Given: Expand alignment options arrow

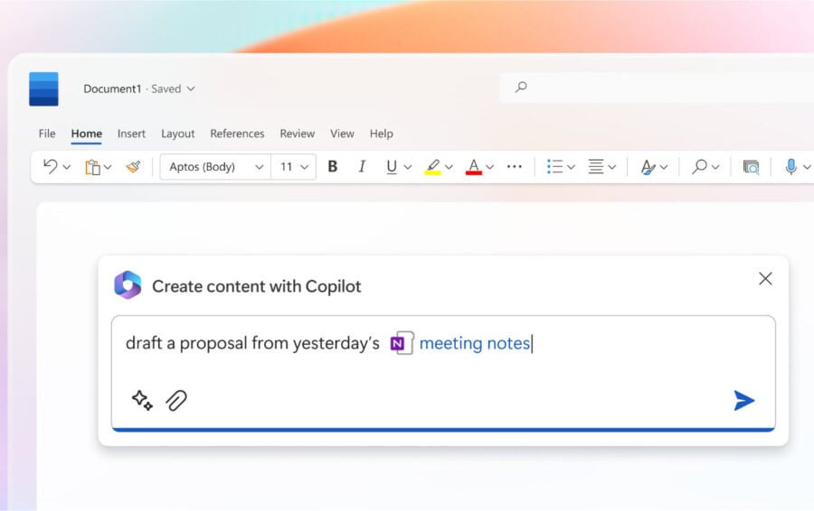Looking at the screenshot, I should click(612, 167).
